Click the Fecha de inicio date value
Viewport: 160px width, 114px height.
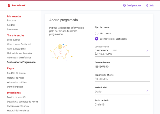pyautogui.click(x=100, y=105)
